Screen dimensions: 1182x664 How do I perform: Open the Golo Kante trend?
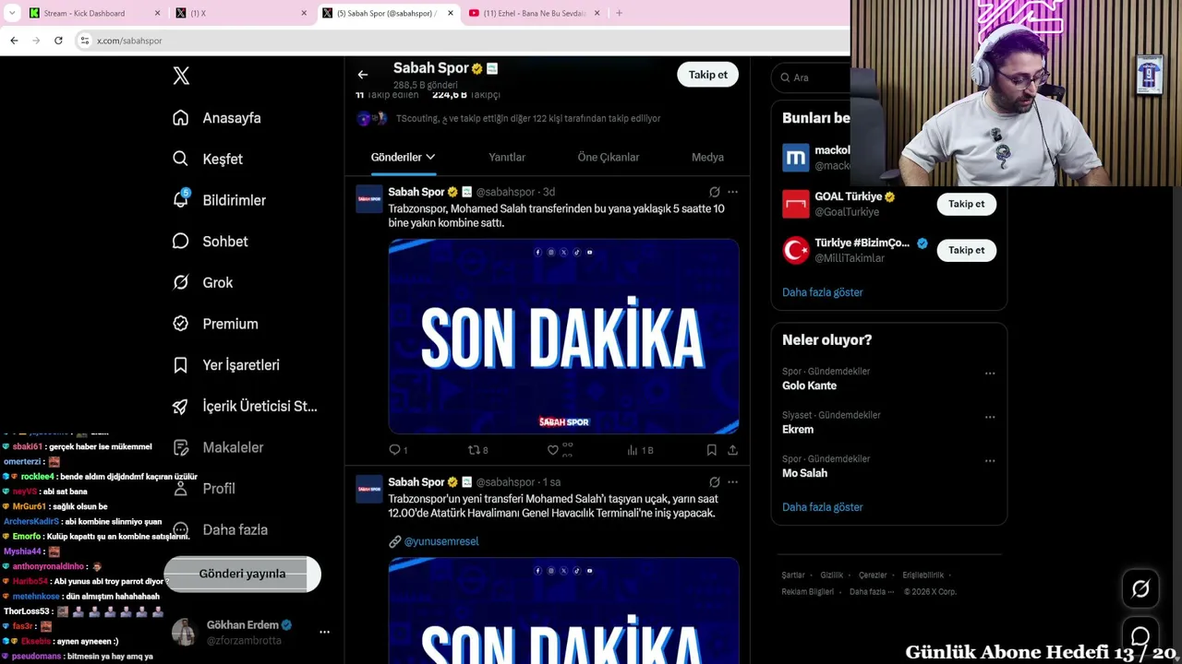click(x=809, y=385)
